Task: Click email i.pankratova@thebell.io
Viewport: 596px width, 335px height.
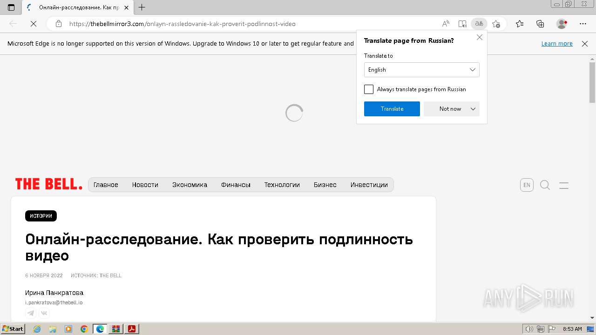Action: [54, 302]
